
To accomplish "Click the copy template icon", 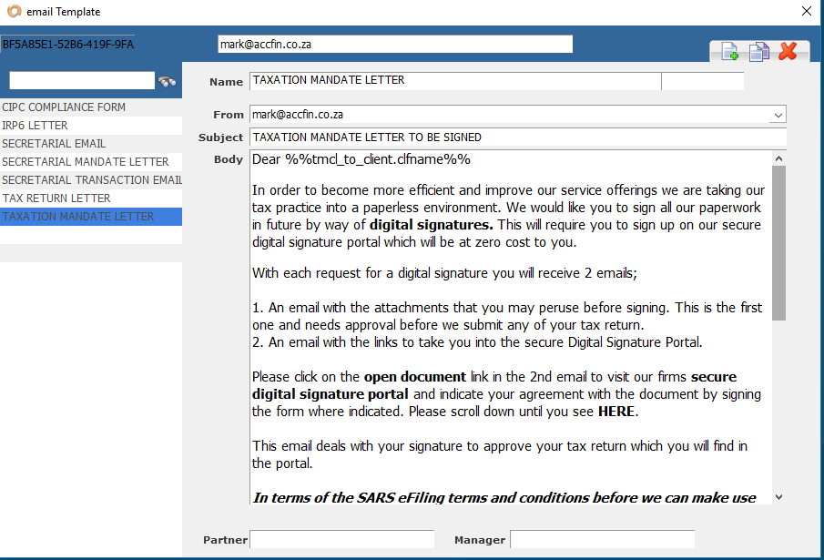I will point(758,52).
